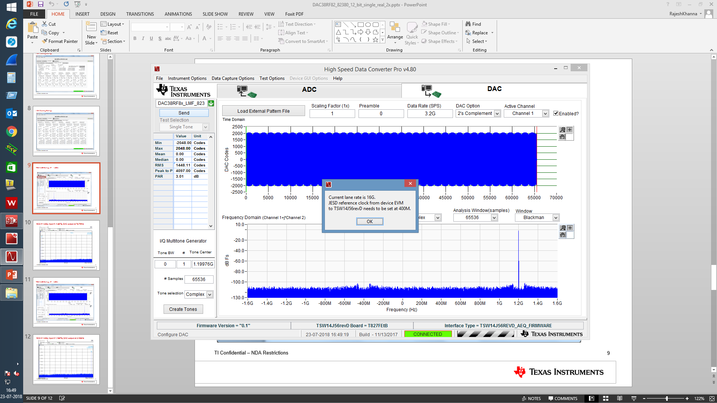The width and height of the screenshot is (717, 403).
Task: Open the font size combo box
Action: pyautogui.click(x=177, y=27)
